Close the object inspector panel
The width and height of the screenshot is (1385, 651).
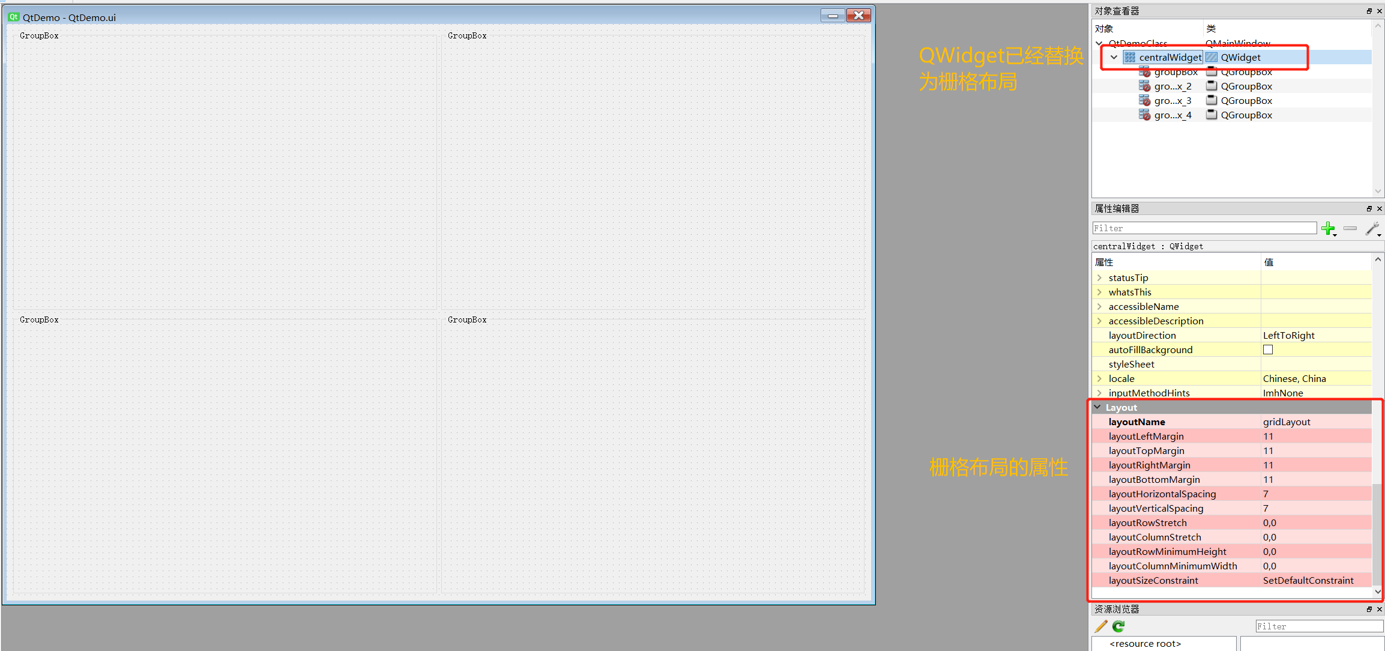click(1379, 11)
